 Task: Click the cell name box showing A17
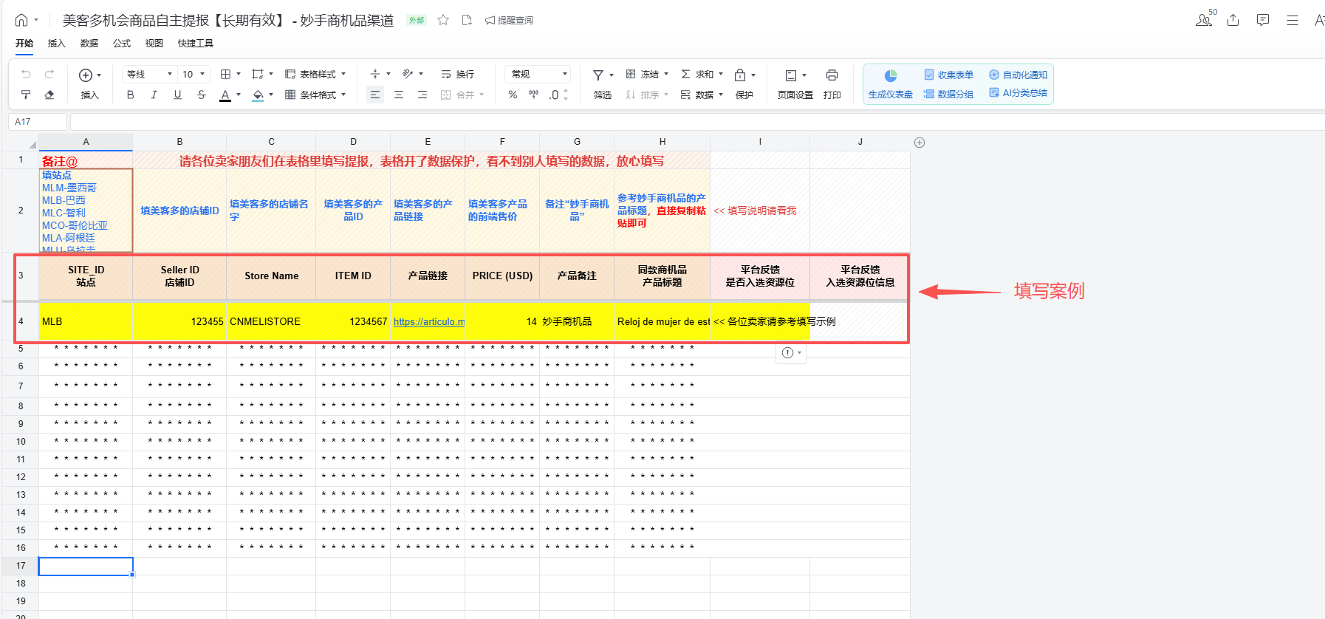(x=37, y=121)
